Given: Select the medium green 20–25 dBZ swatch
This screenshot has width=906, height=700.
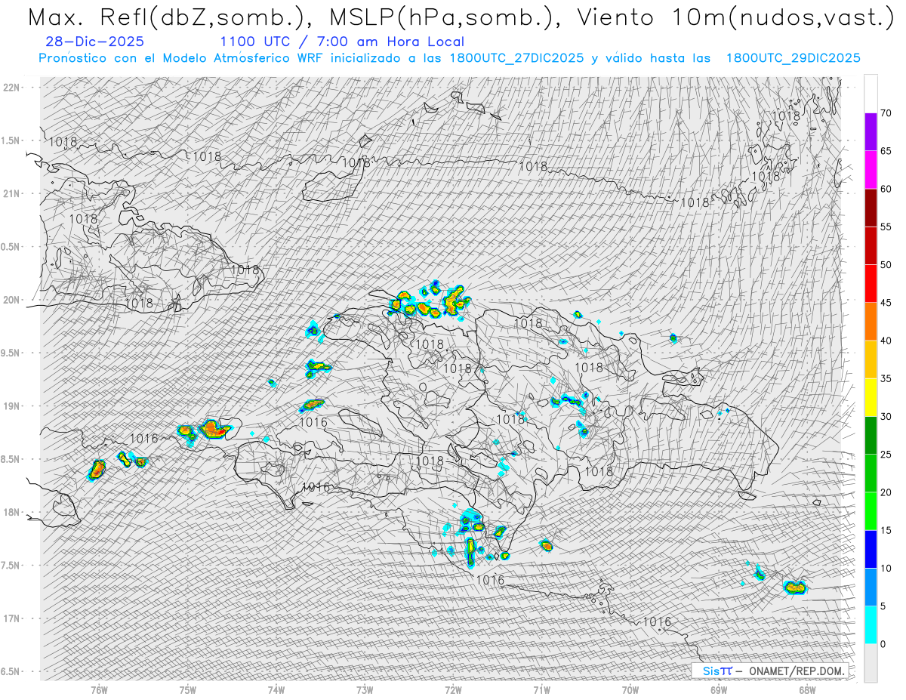Looking at the screenshot, I should click(x=871, y=473).
